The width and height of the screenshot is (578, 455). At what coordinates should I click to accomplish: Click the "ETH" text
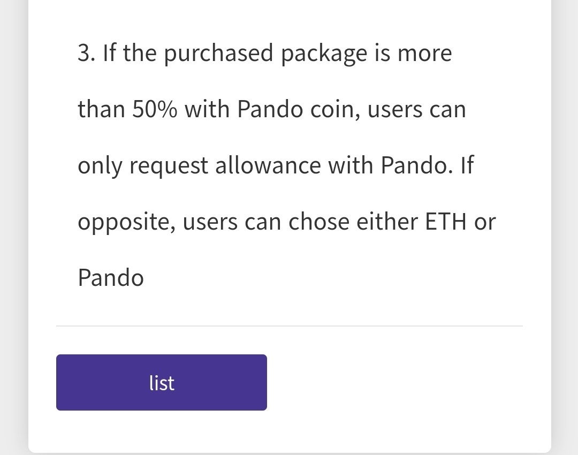pyautogui.click(x=445, y=222)
